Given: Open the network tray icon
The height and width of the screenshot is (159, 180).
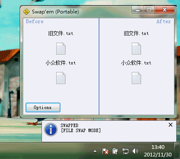Looking at the screenshot, I should [125, 151].
